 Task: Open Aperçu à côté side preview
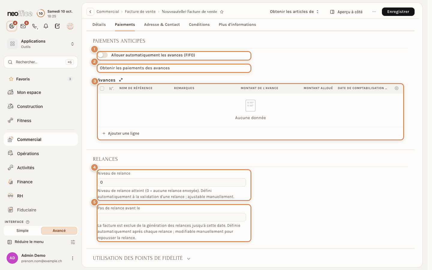tap(346, 12)
